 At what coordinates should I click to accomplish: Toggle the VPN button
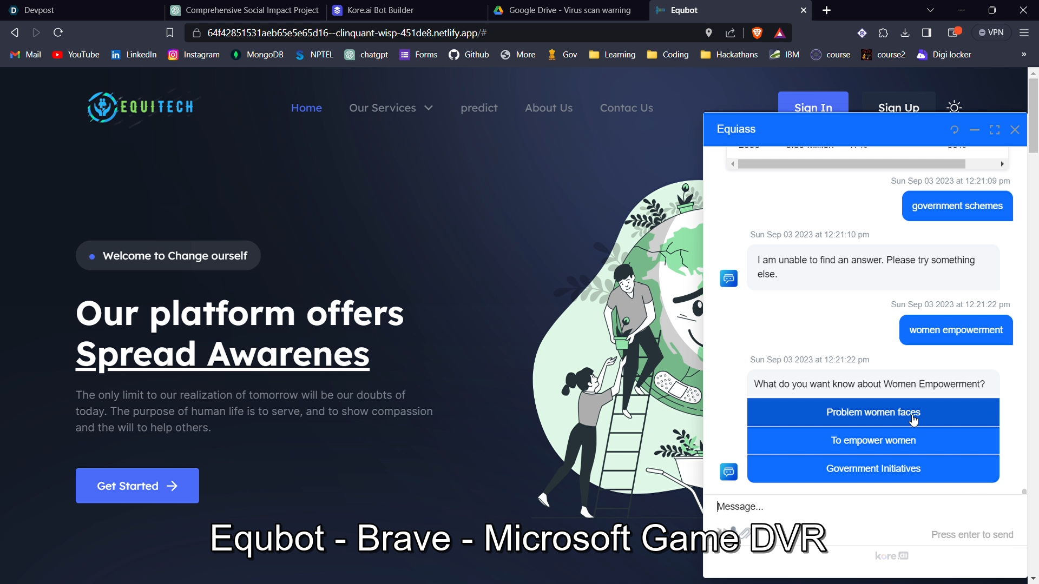click(x=991, y=33)
